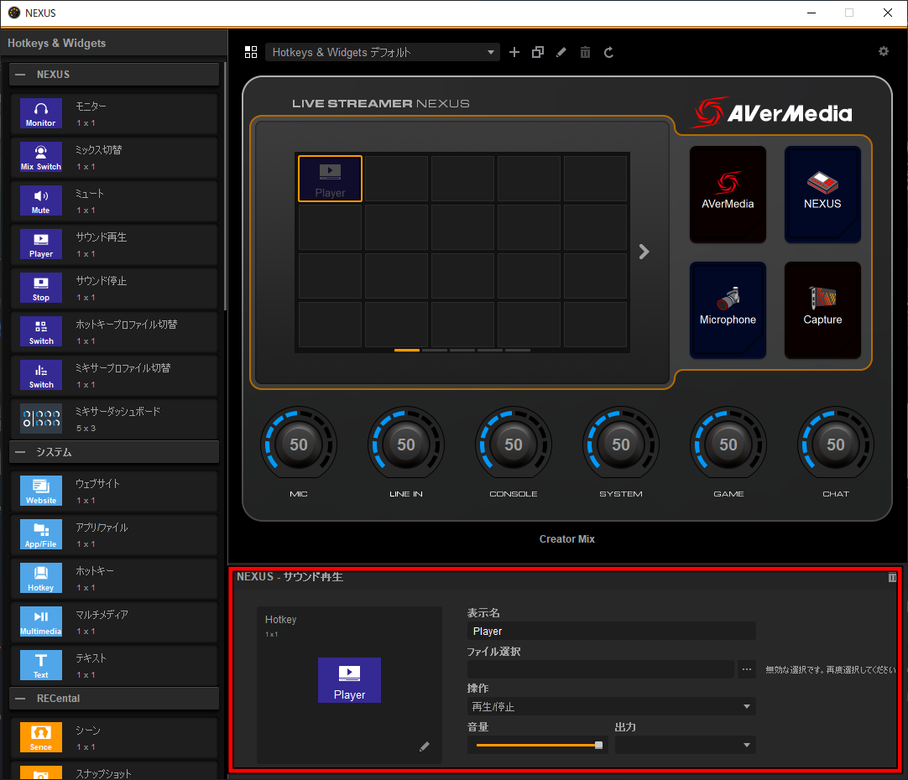Delete profile using the trash icon
The width and height of the screenshot is (908, 780).
coord(586,53)
